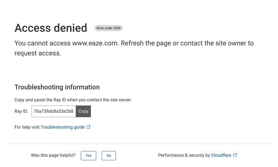The width and height of the screenshot is (278, 167).
Task: Click the horizontal divider above footer
Action: [139, 144]
